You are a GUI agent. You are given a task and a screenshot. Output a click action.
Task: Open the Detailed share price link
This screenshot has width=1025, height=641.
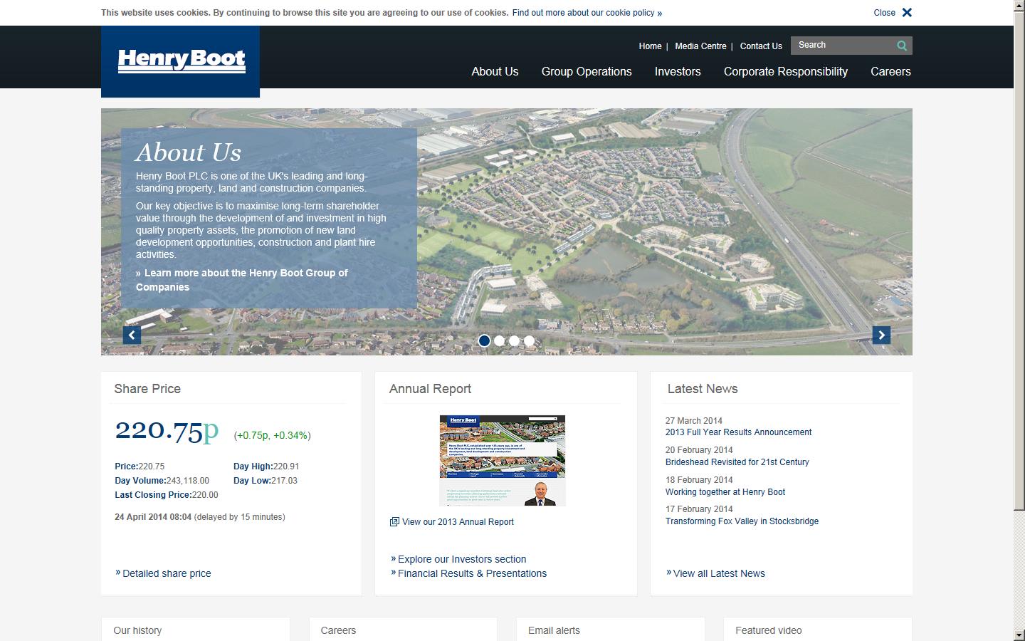167,573
